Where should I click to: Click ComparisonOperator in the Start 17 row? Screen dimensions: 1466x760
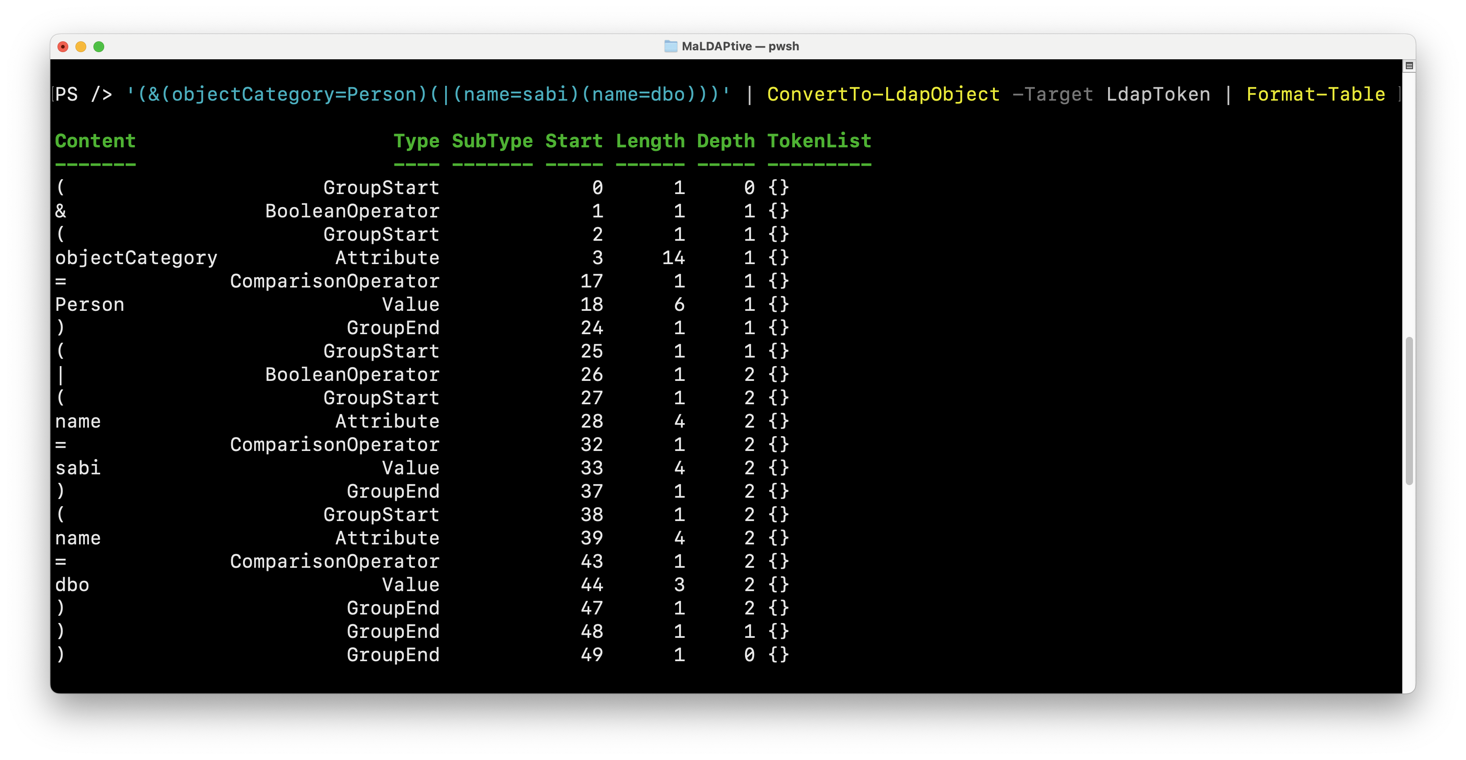click(335, 281)
